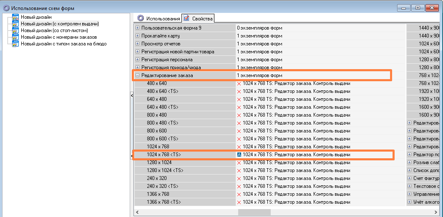Viewport: 443px width, 217px height.
Task: Click the blue assigned-form icon in 1024 x 768 <TS> row
Action: tap(239, 155)
